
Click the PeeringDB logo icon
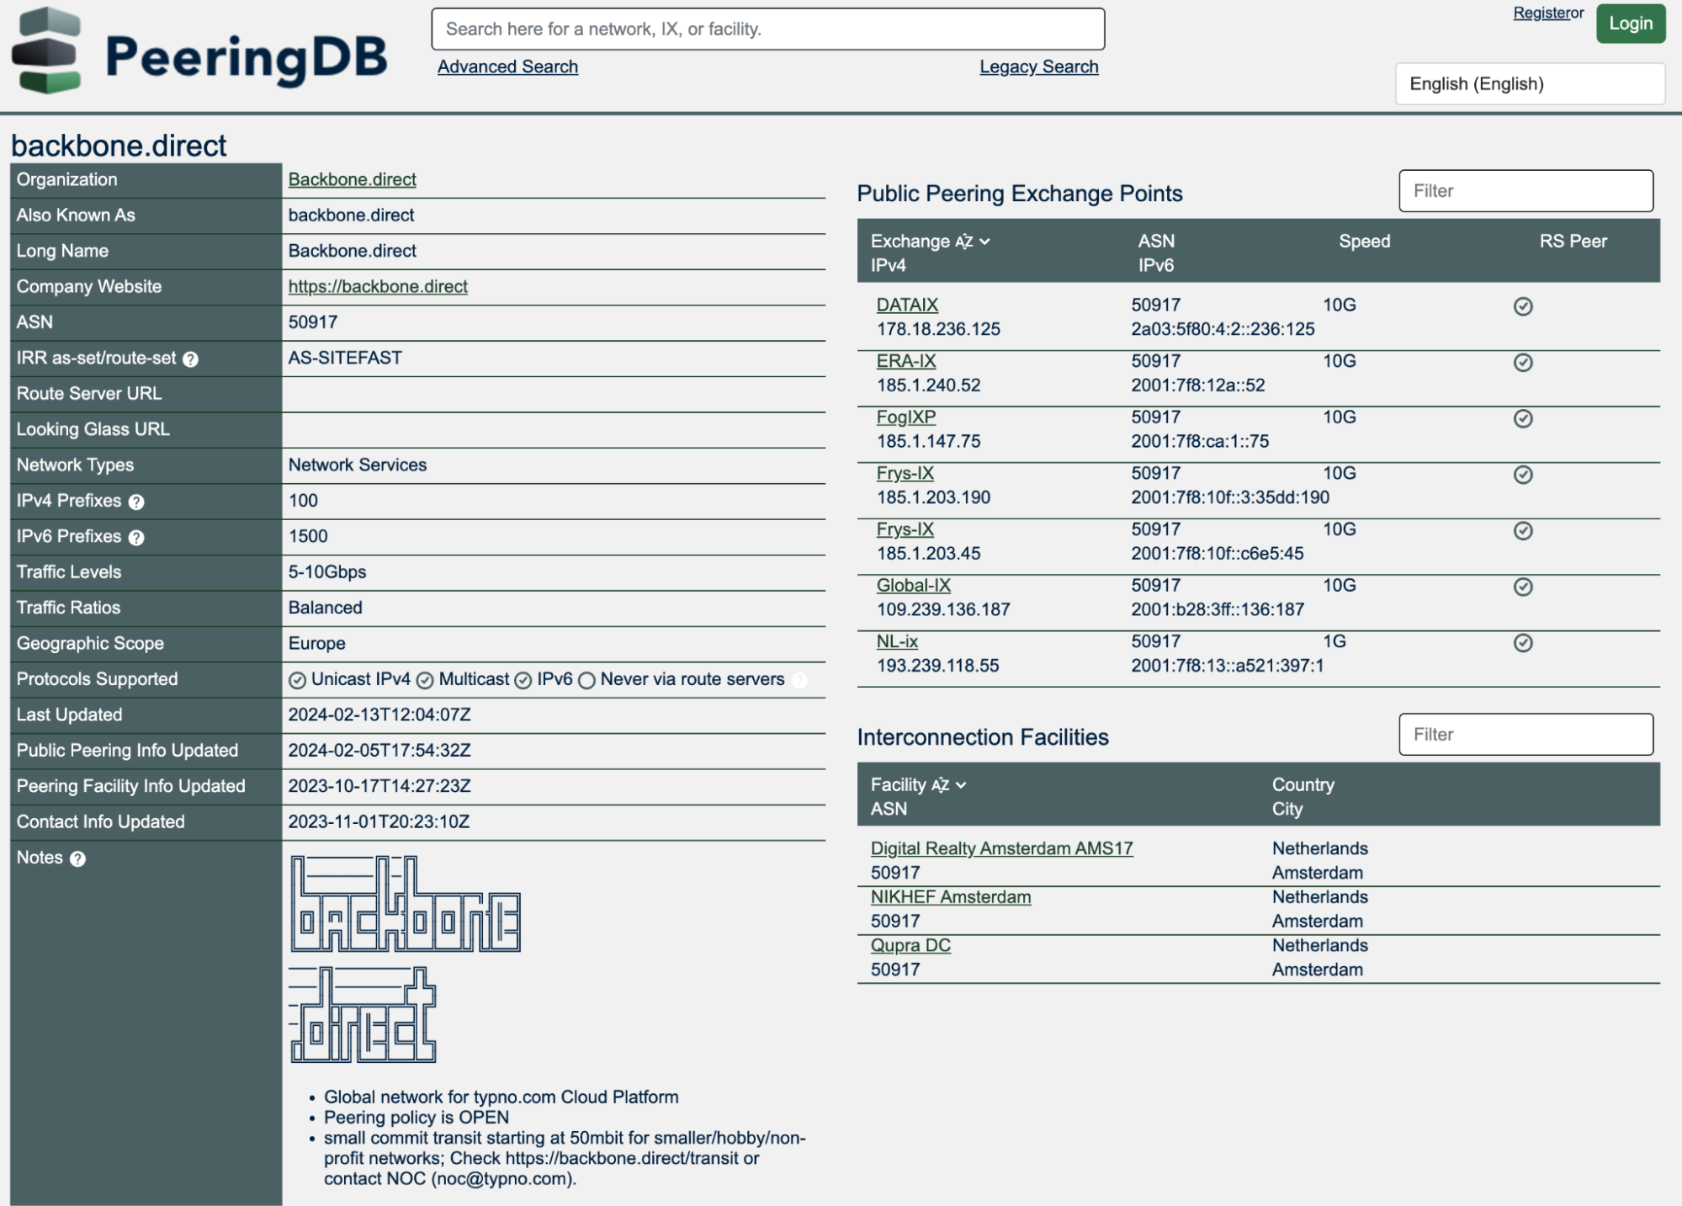point(46,50)
